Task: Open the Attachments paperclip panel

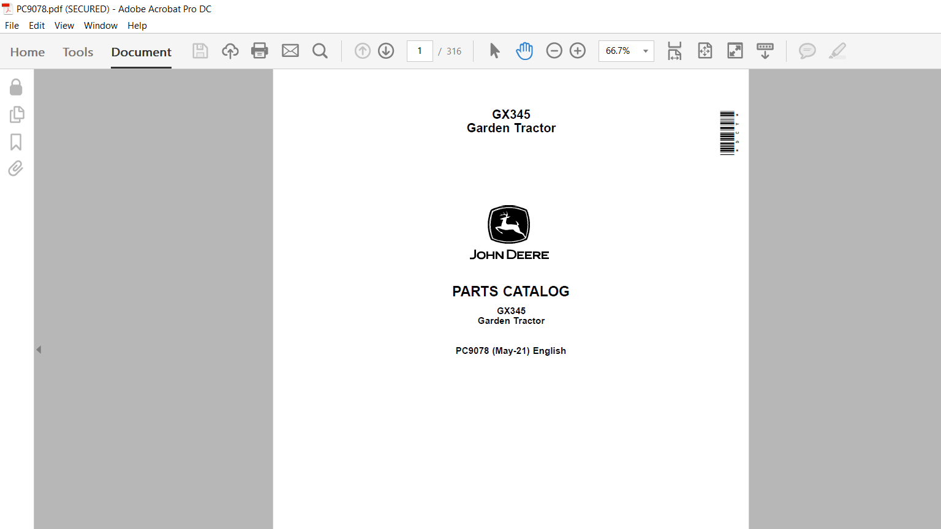Action: [16, 168]
